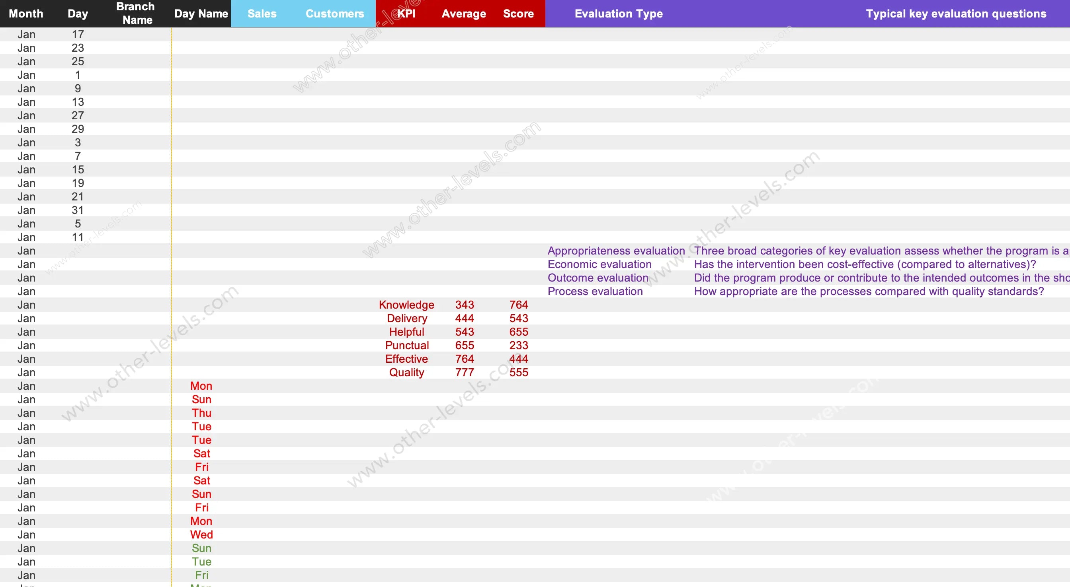The image size is (1070, 587).
Task: Select the cell with average 777
Action: pos(464,372)
